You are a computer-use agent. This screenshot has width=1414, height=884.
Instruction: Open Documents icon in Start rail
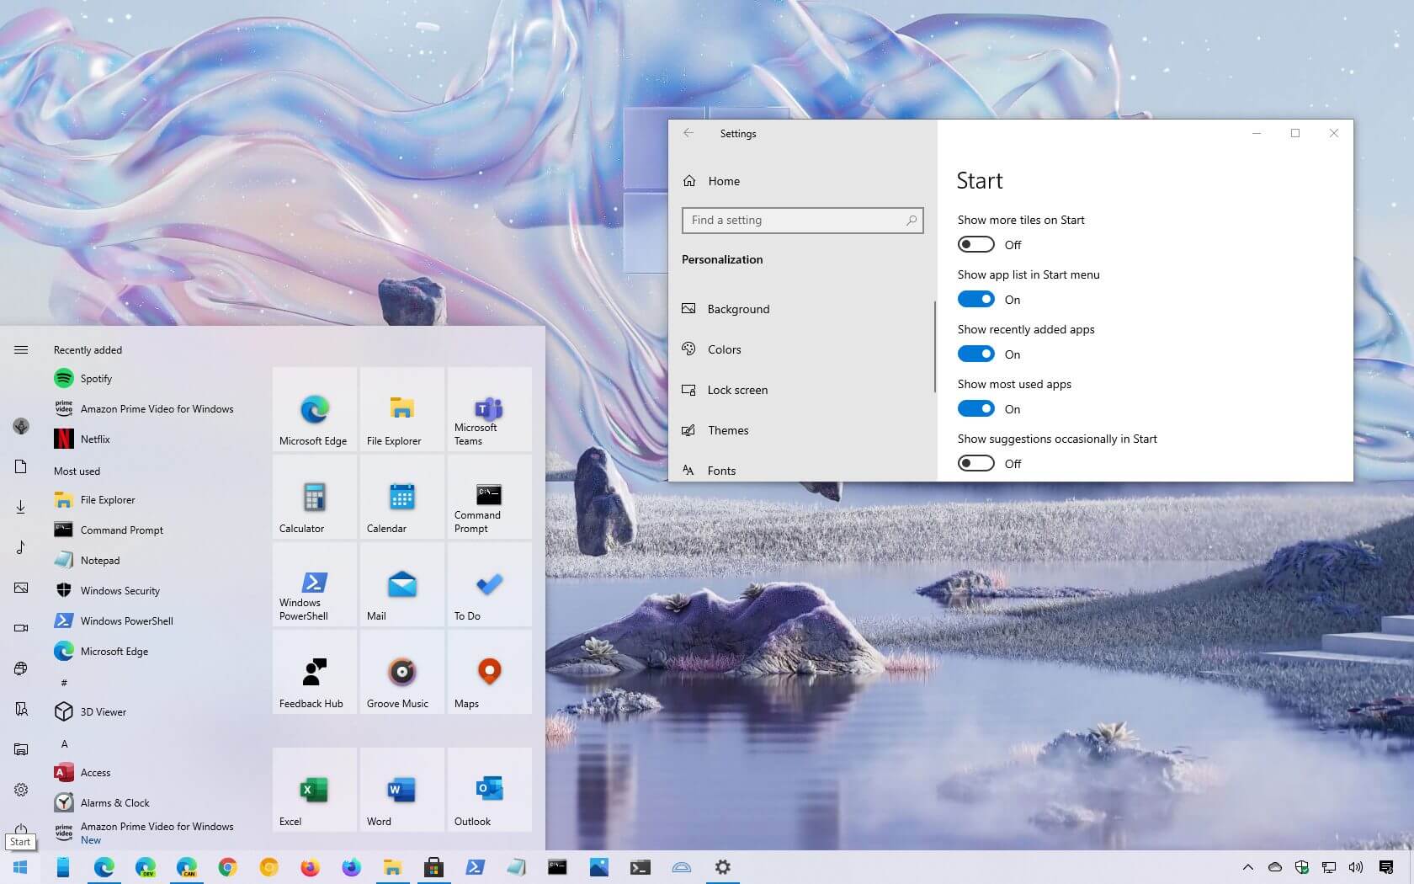pos(21,466)
